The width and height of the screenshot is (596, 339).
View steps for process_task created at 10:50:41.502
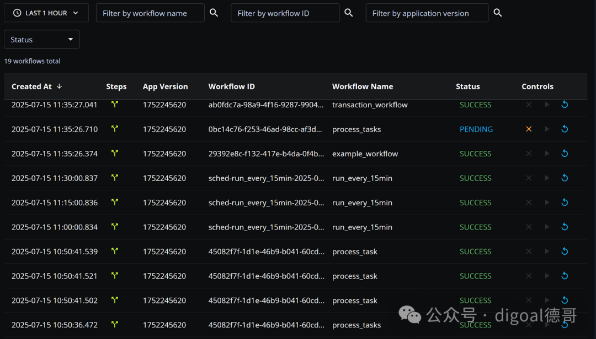pos(114,300)
